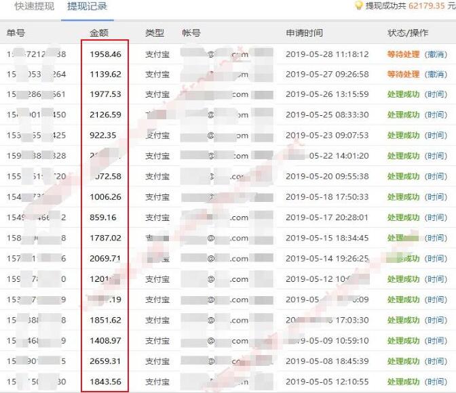Open 时间 link for the 14:01:20 row
456x393 pixels.
(x=436, y=156)
